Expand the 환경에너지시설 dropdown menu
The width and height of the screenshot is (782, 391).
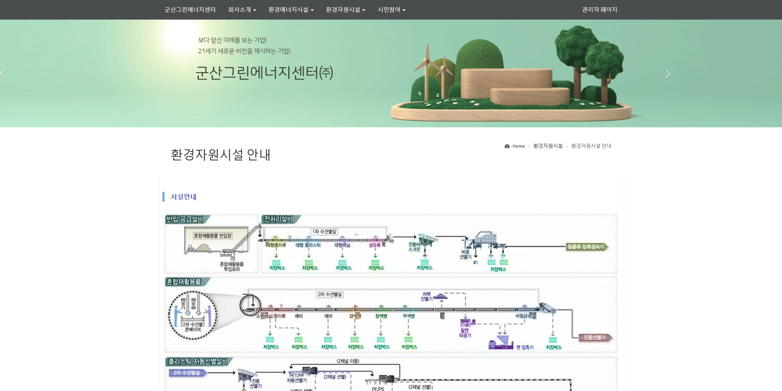point(291,9)
